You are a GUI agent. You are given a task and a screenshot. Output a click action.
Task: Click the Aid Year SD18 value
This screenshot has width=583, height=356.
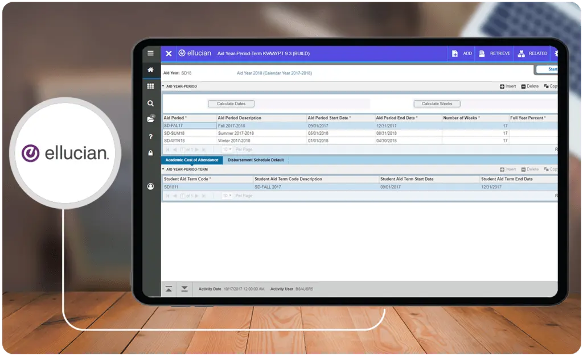[x=186, y=73]
